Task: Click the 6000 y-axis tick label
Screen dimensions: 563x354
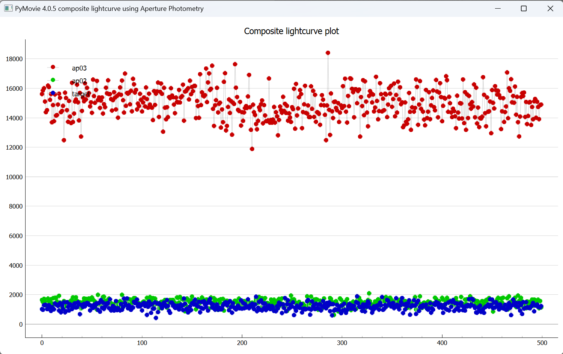Action: (x=16, y=236)
